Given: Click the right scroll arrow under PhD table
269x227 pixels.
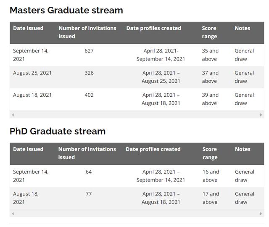Looking at the screenshot, I should click(x=261, y=214).
